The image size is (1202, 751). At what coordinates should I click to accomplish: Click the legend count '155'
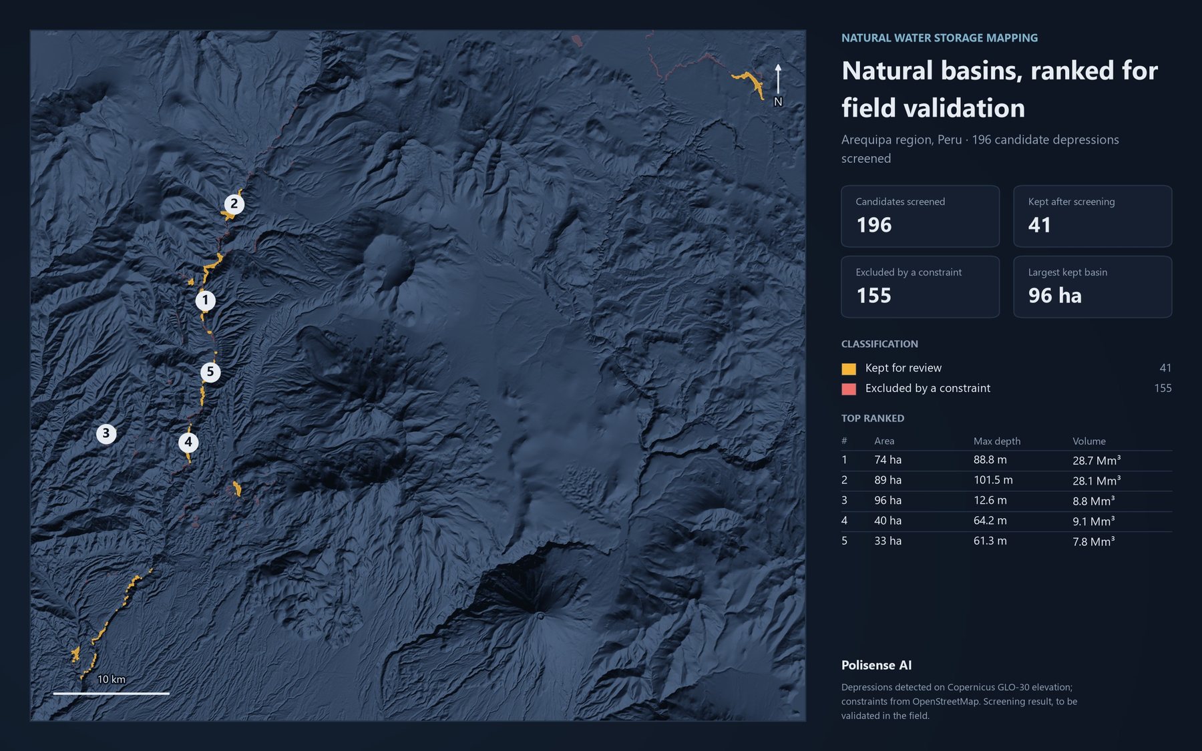(1163, 388)
